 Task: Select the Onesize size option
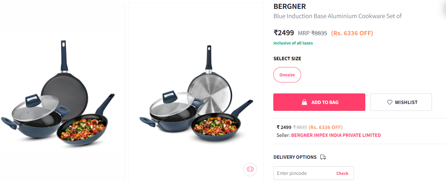(x=287, y=75)
